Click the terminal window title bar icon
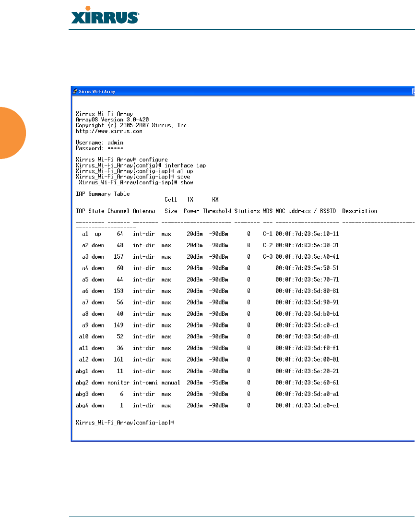The height and width of the screenshot is (517, 415). click(75, 91)
